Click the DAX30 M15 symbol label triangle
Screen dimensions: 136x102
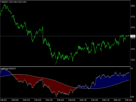[1, 2]
